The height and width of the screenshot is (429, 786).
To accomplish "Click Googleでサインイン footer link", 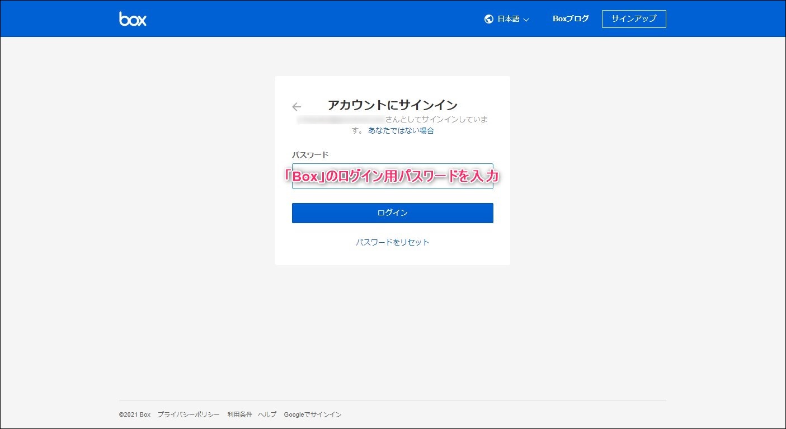I will 313,414.
